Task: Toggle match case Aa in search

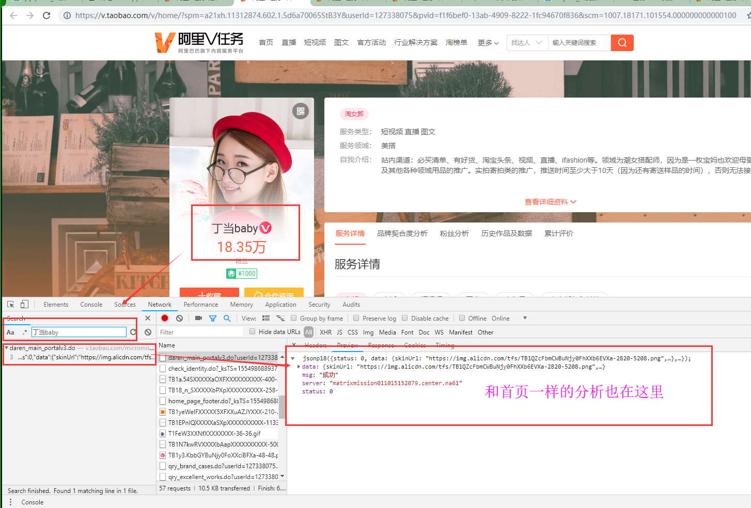Action: [x=10, y=332]
